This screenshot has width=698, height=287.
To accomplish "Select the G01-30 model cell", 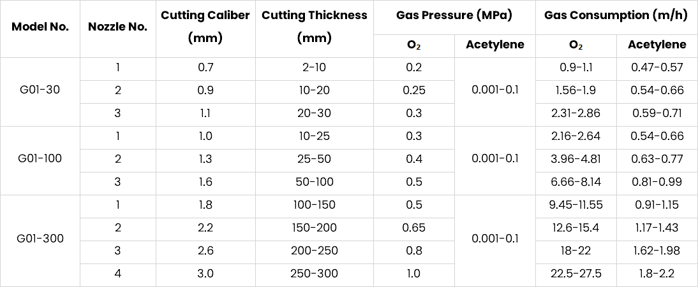I will click(x=40, y=90).
